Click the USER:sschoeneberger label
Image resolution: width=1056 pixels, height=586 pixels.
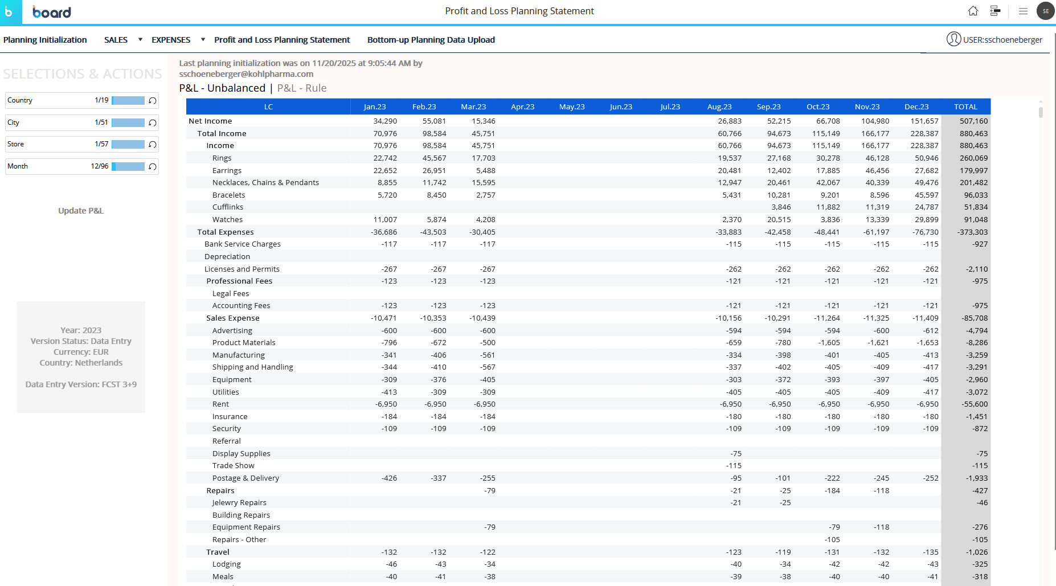click(1002, 40)
